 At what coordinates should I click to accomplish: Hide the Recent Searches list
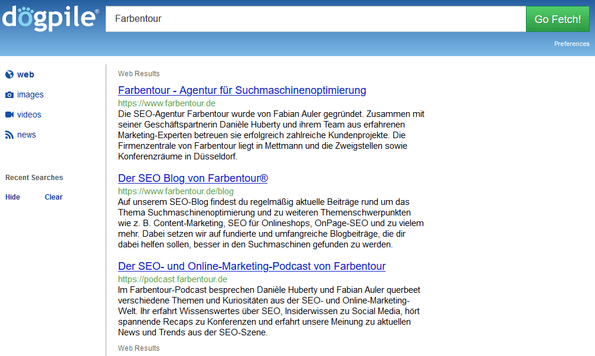click(x=12, y=197)
